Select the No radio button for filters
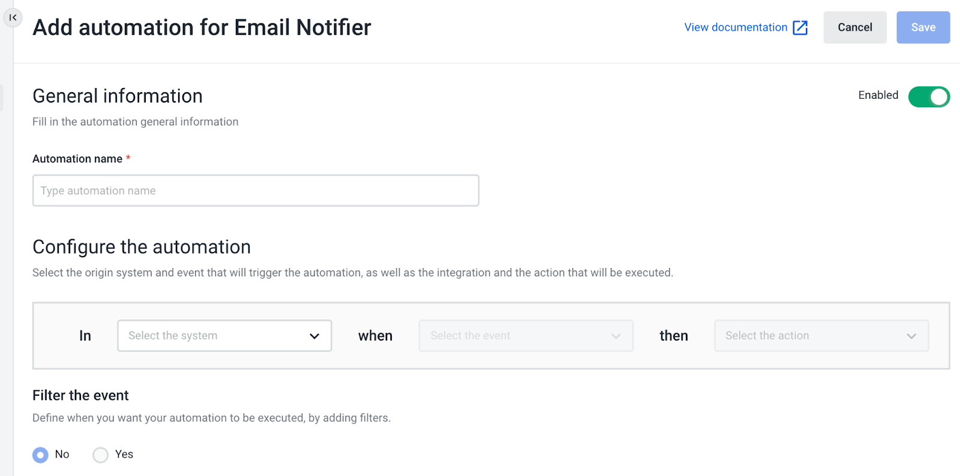 click(40, 455)
